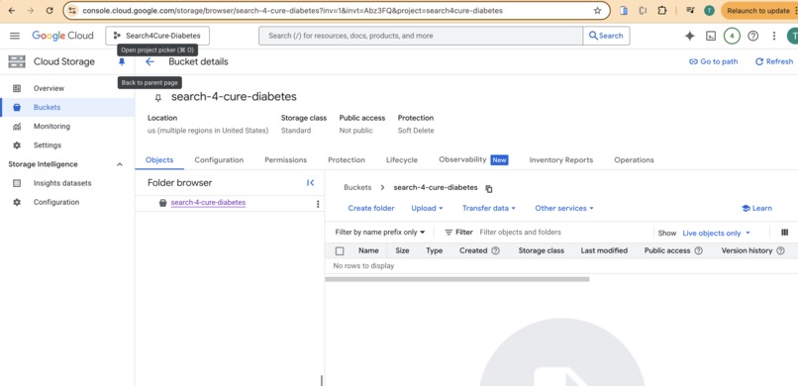798x386 pixels.
Task: Open Monitoring in the sidebar
Action: (x=67, y=126)
